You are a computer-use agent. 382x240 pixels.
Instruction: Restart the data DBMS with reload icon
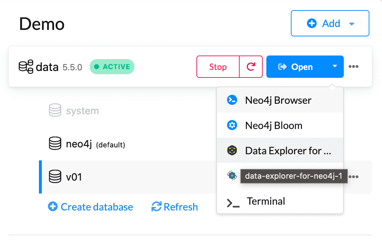(x=251, y=67)
